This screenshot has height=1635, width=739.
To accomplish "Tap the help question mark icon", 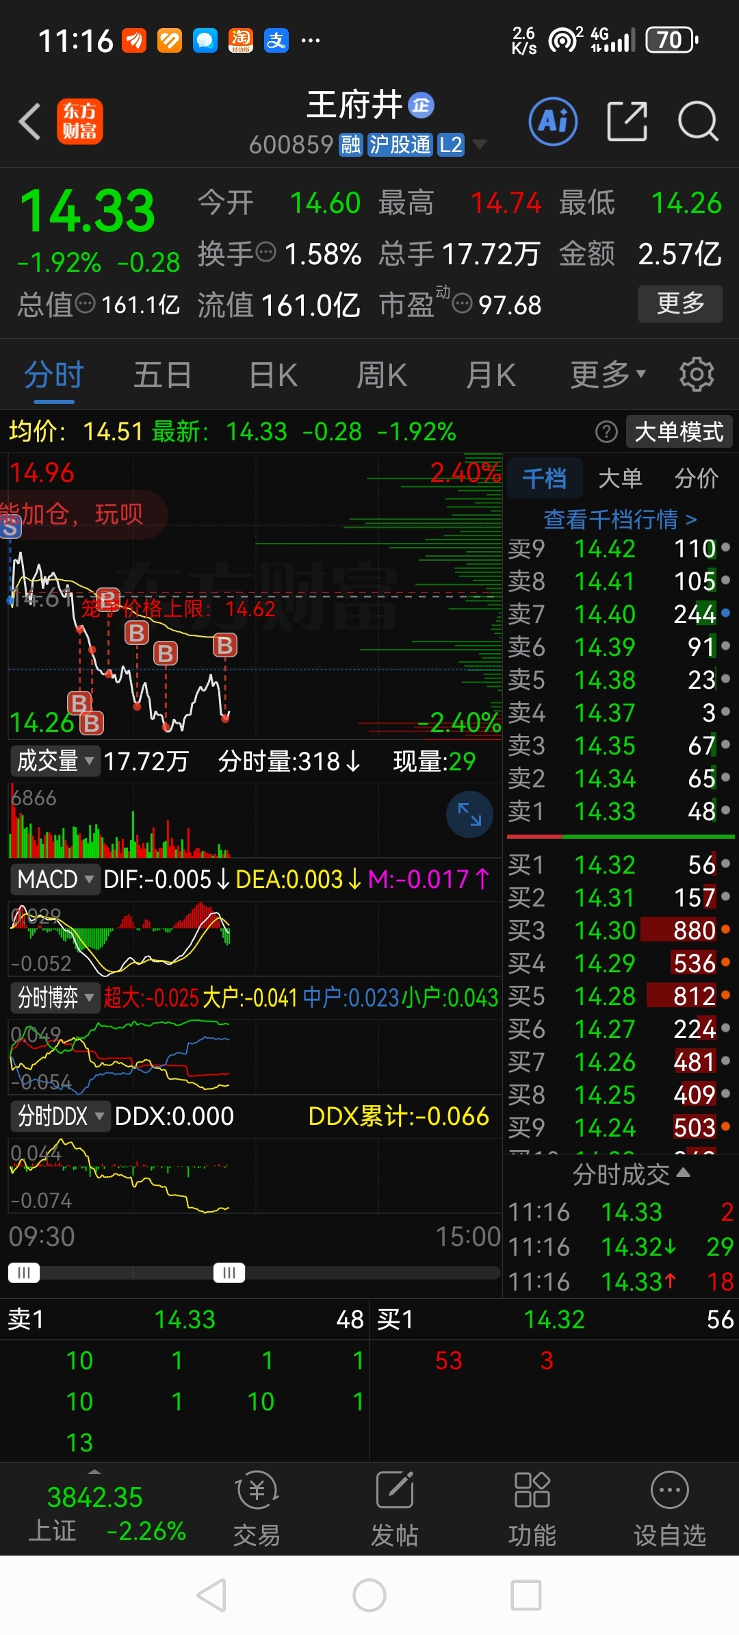I will [x=606, y=432].
